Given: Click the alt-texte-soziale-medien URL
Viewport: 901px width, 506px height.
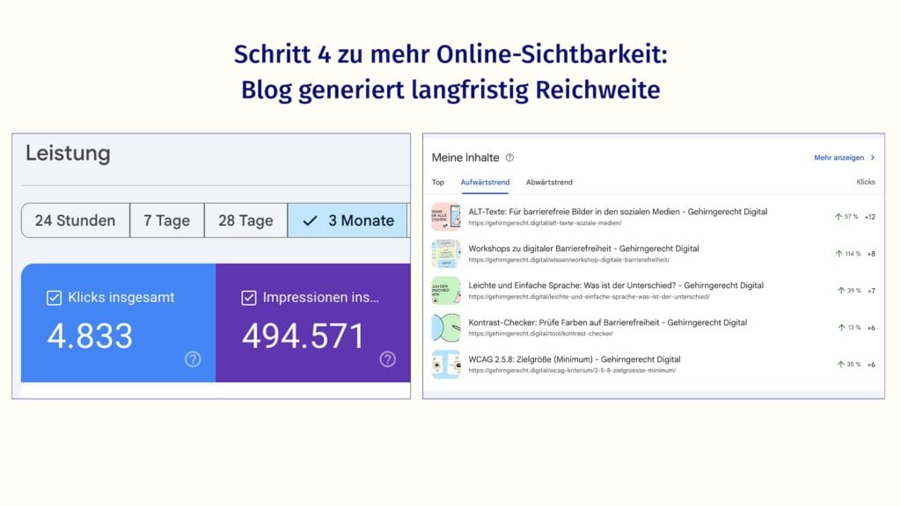Looking at the screenshot, I should [545, 223].
